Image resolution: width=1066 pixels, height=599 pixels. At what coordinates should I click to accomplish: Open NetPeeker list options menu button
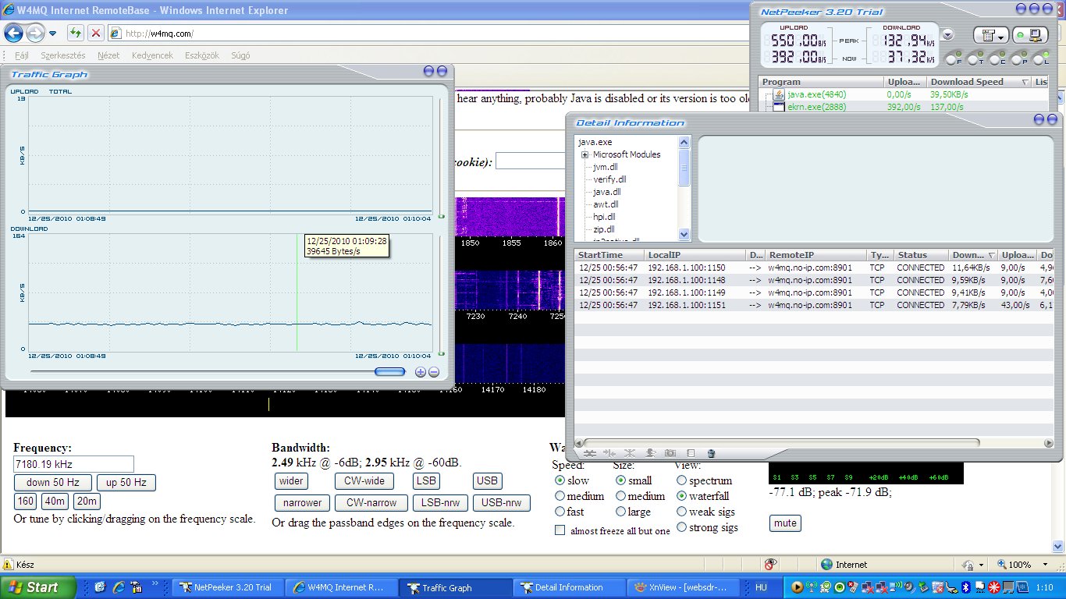point(990,36)
